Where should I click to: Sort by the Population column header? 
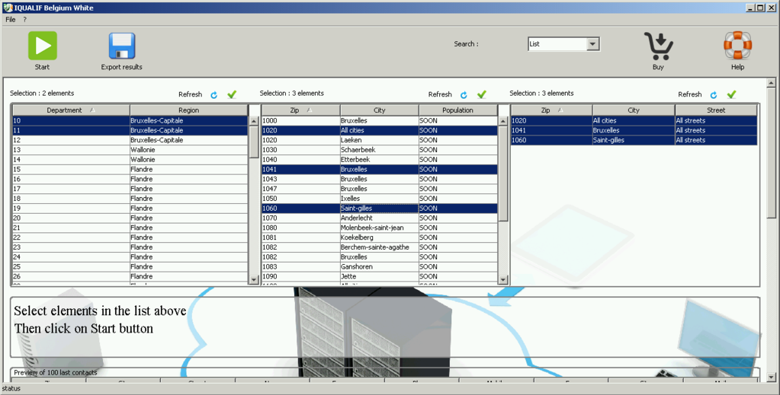457,110
